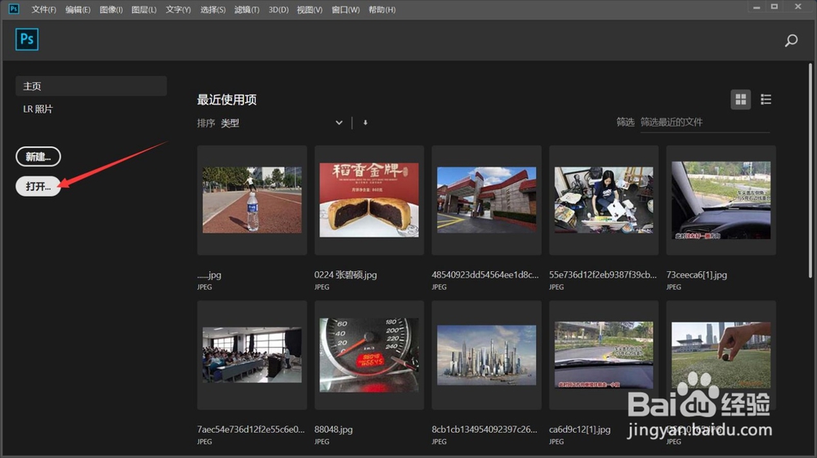This screenshot has width=817, height=458.
Task: Click the file name ca6d9c12[1].jpg
Action: [579, 429]
